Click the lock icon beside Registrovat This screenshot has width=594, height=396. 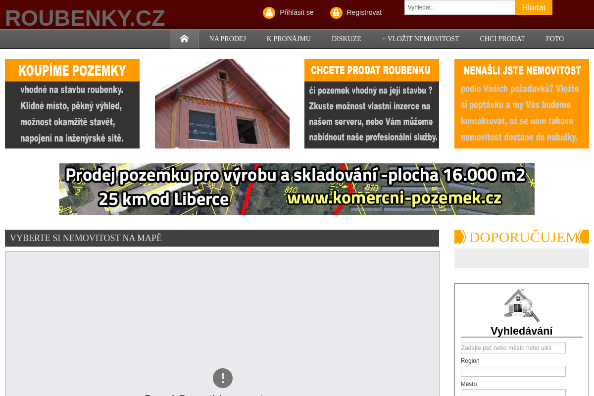click(x=336, y=12)
